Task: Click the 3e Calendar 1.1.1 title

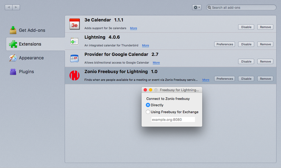Action: (x=104, y=20)
